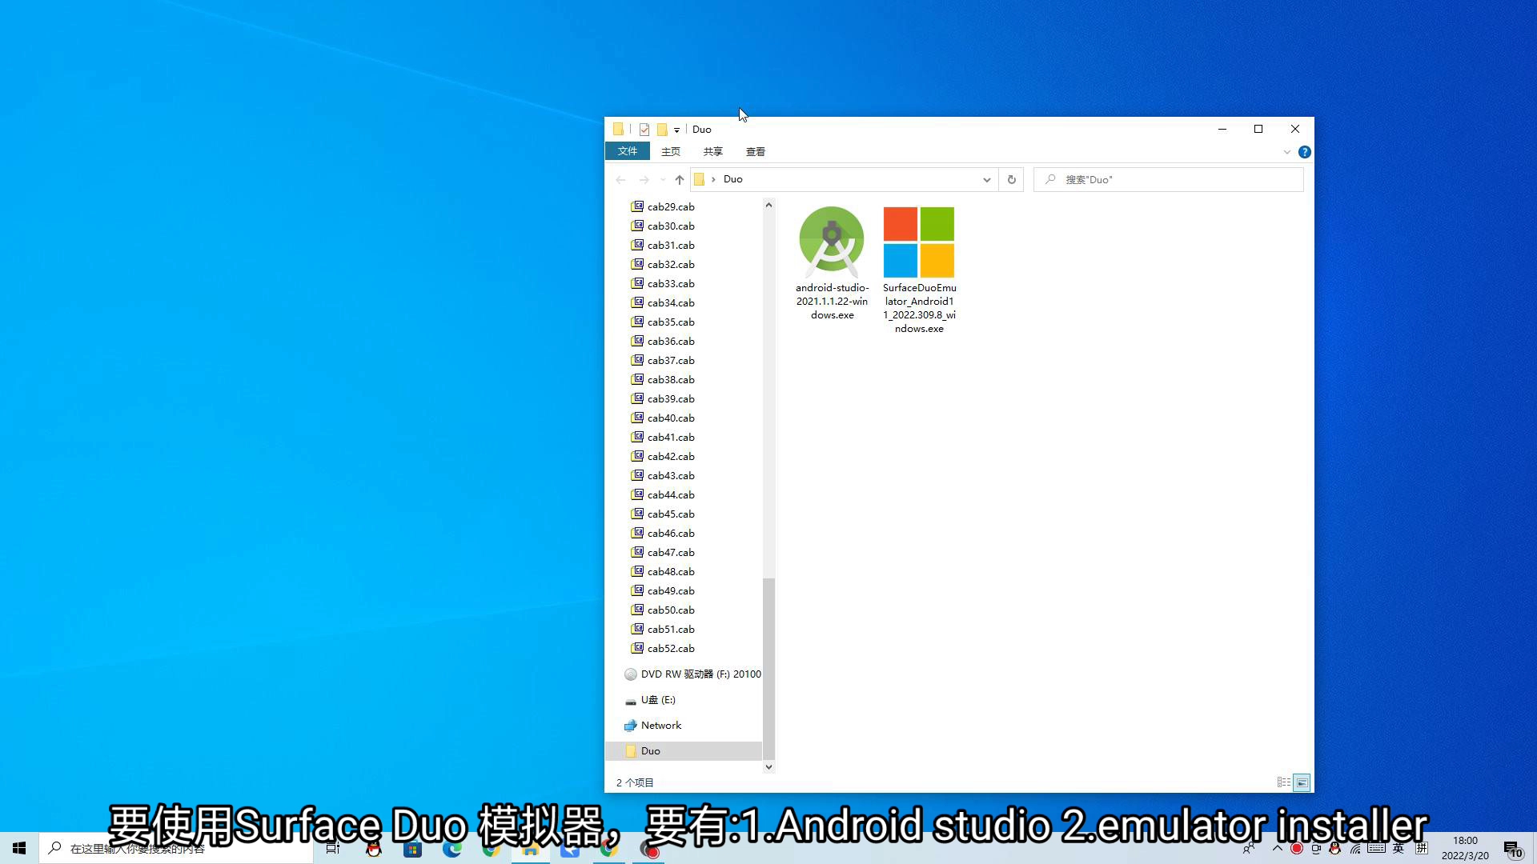Click the Back navigation arrow

click(x=620, y=179)
